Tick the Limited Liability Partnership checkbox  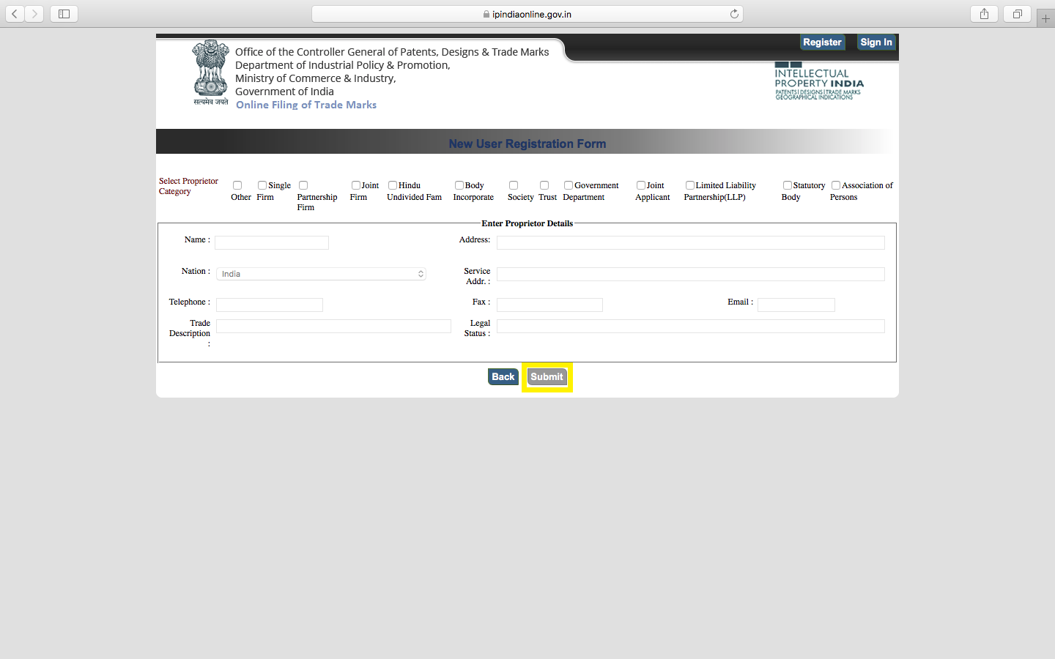(x=690, y=185)
